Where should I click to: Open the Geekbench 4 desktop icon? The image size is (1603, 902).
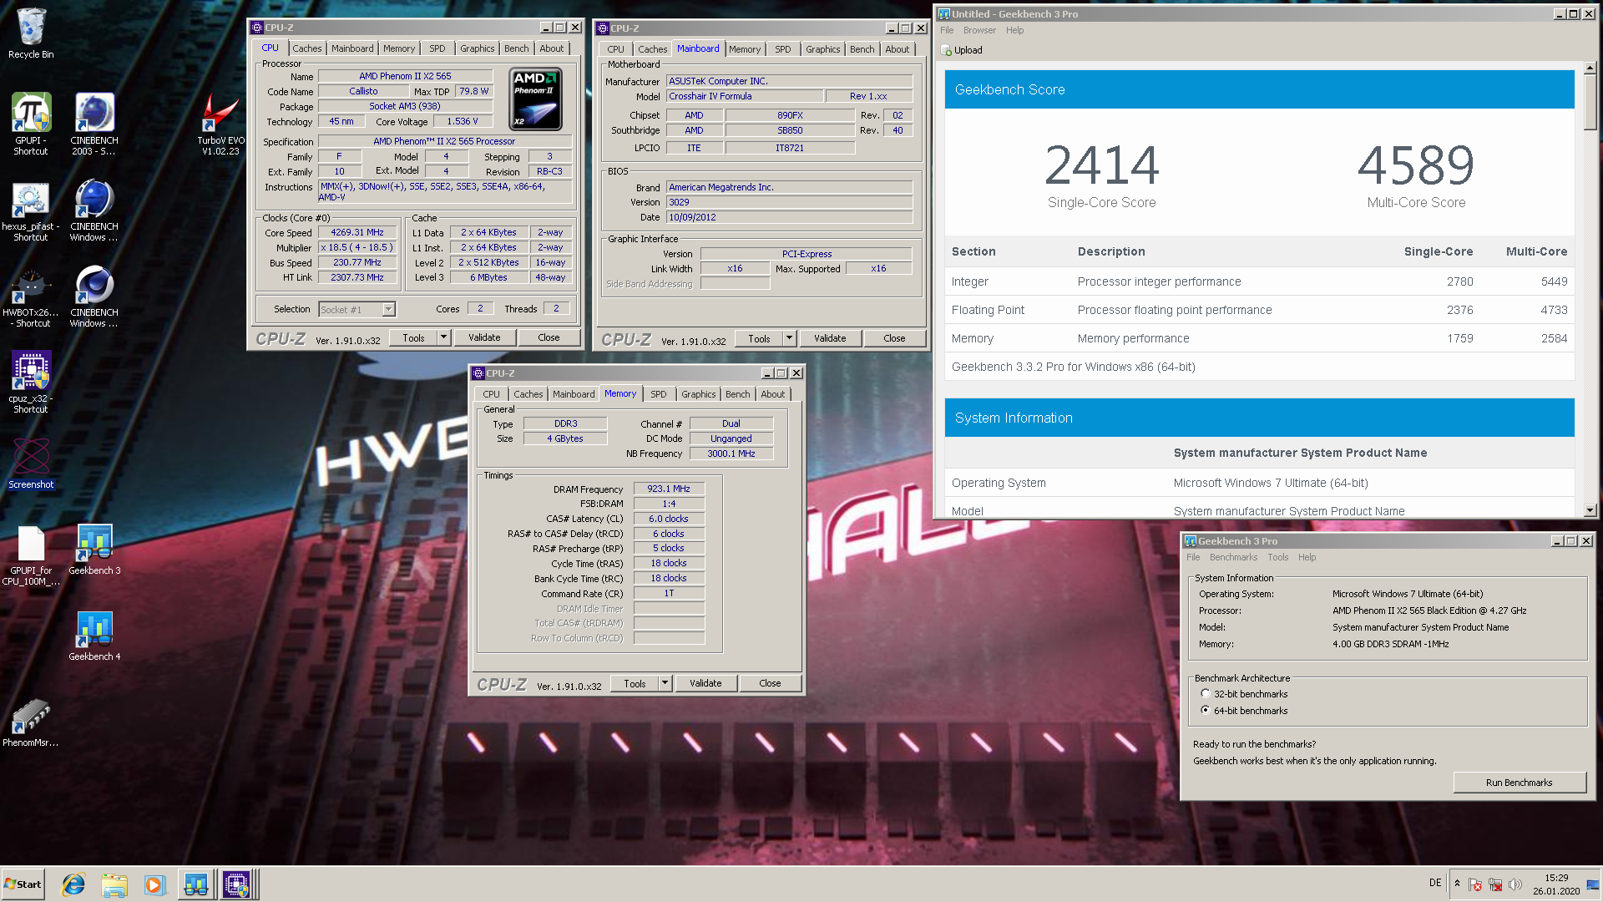coord(94,636)
